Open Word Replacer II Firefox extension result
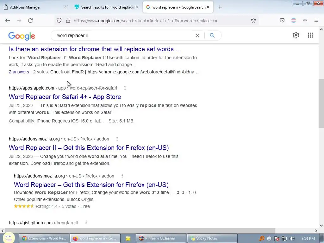The width and height of the screenshot is (324, 243). coord(89,148)
